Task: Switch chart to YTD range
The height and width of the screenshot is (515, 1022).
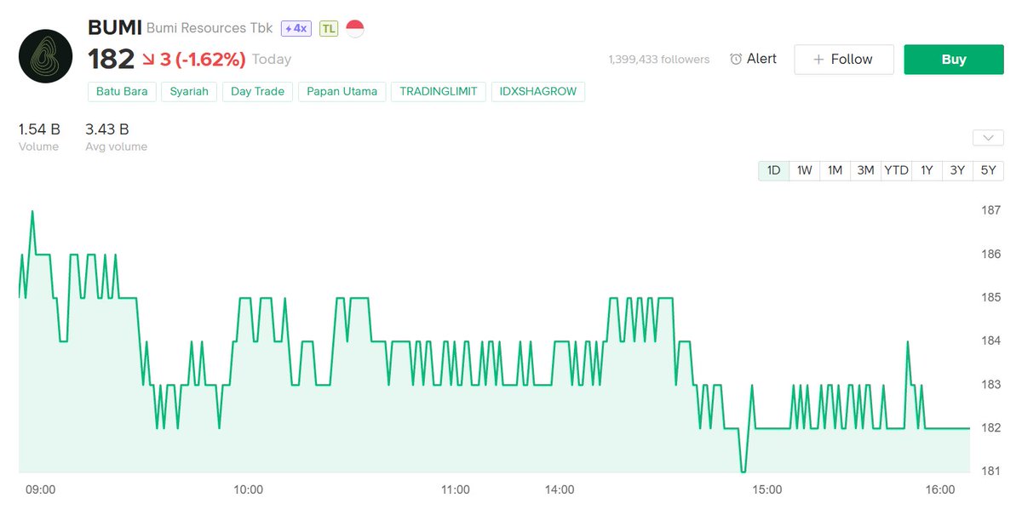Action: pyautogui.click(x=896, y=170)
